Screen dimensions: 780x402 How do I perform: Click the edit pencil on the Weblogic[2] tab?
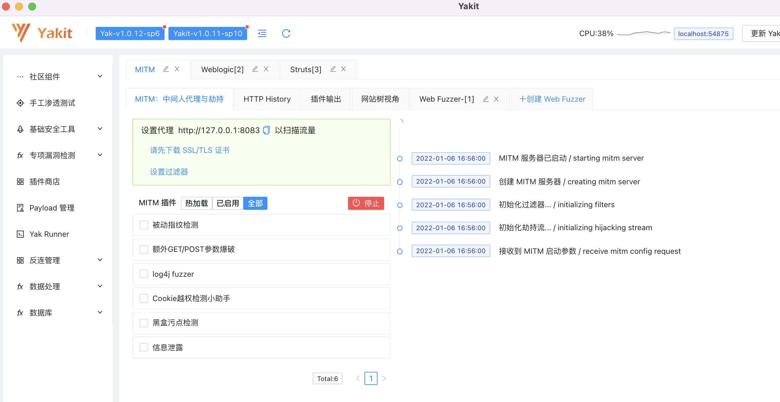(255, 69)
